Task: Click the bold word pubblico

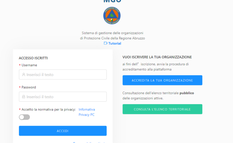Action: coord(187,93)
